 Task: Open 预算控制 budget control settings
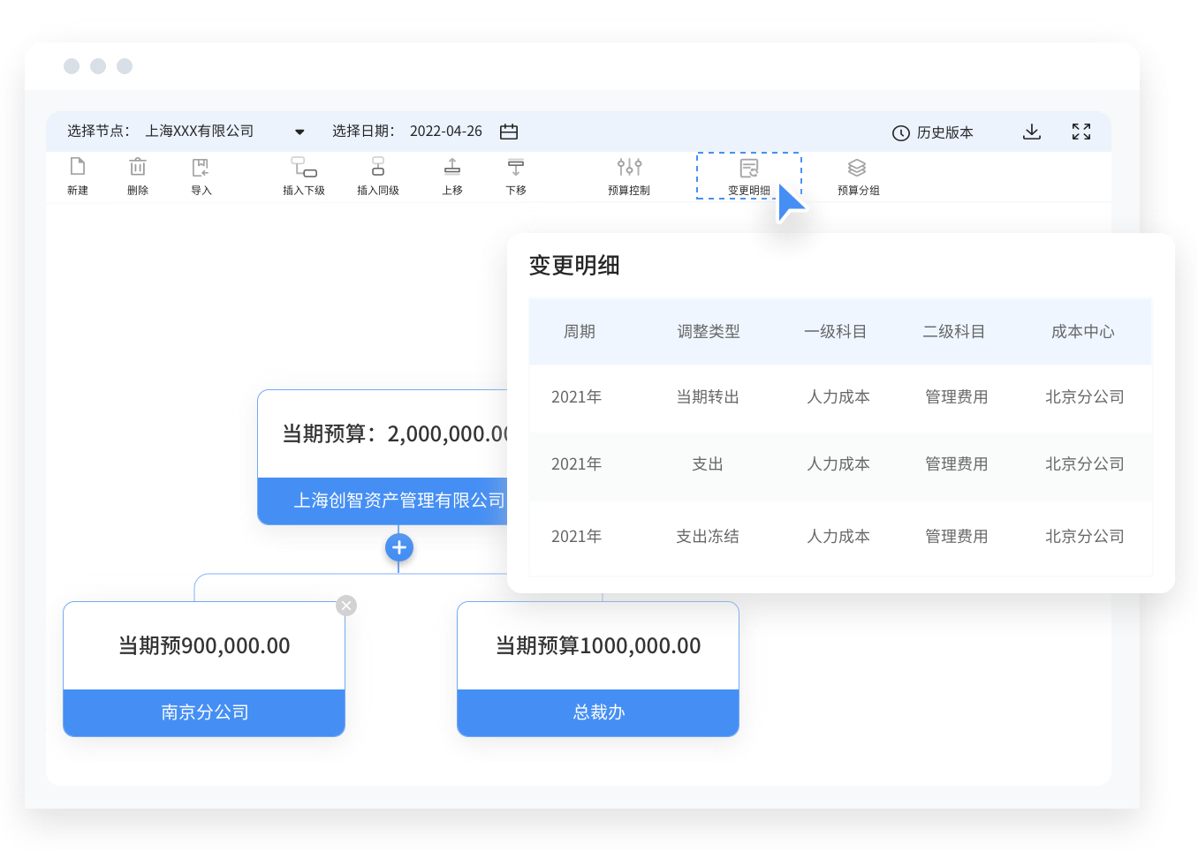629,168
